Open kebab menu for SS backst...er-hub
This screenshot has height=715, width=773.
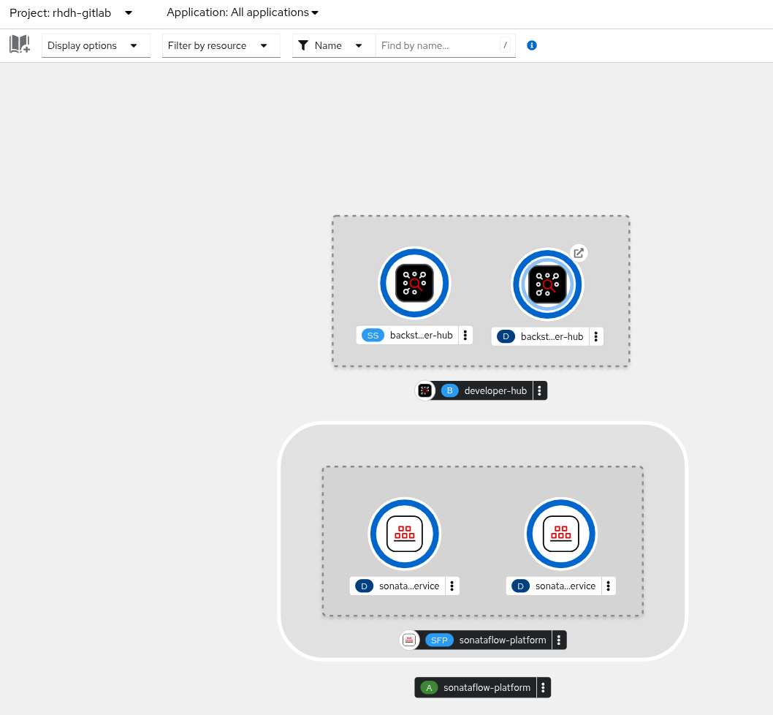point(465,335)
